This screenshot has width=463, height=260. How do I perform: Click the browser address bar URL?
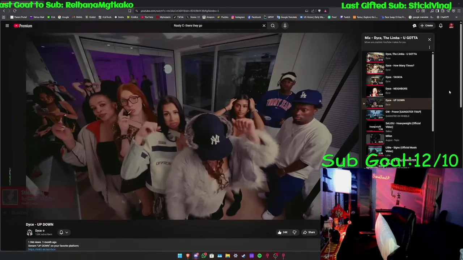click(x=180, y=11)
